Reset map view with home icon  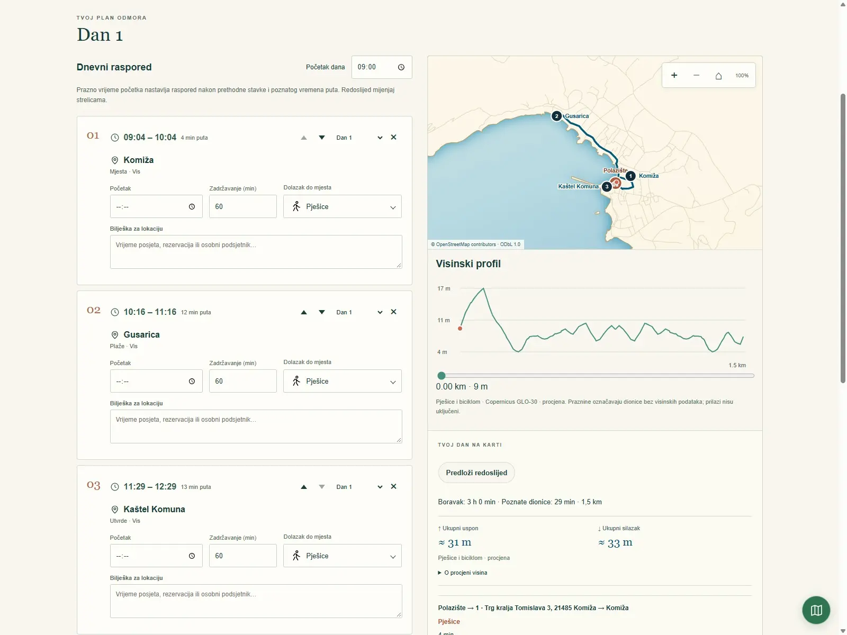pos(718,75)
